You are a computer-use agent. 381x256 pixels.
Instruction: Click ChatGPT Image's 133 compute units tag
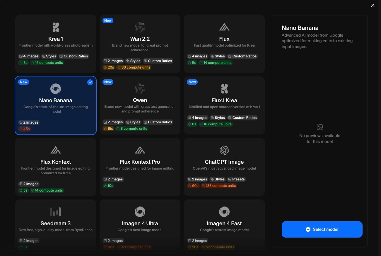point(219,186)
